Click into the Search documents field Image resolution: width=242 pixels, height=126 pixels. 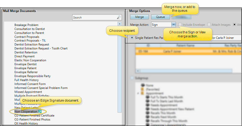point(94,18)
